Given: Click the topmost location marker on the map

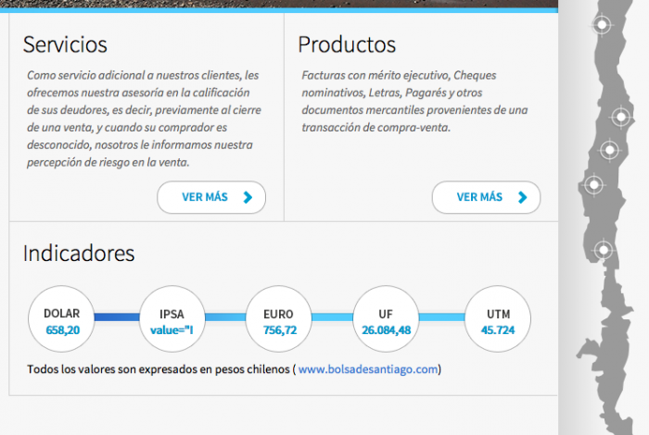Looking at the screenshot, I should tap(603, 26).
